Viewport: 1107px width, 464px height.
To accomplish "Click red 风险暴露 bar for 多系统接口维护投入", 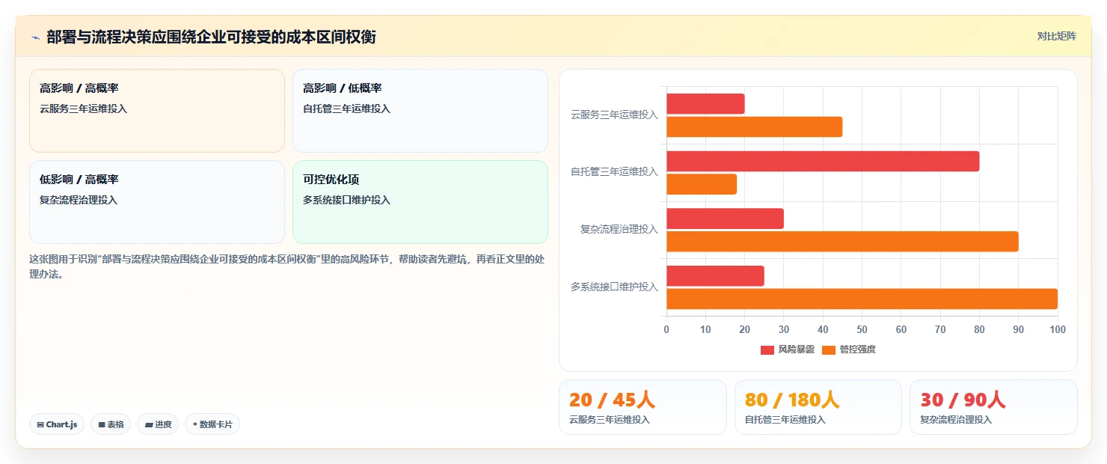I will pos(715,275).
